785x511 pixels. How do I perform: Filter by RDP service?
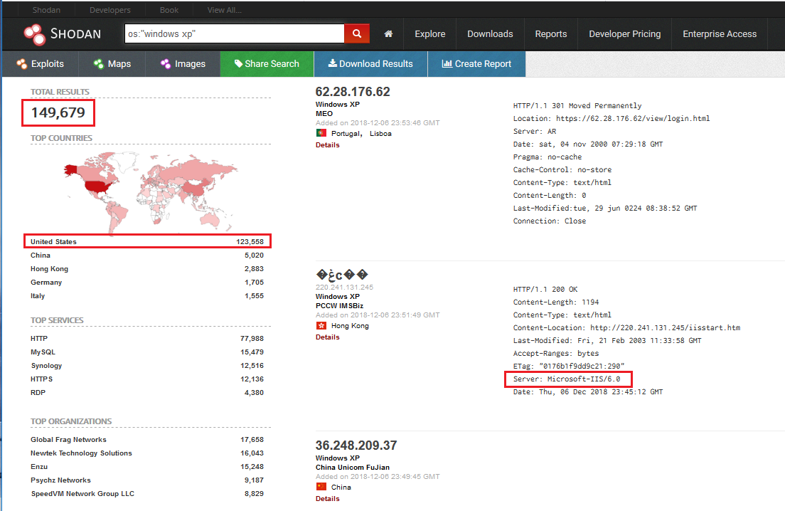(147, 393)
